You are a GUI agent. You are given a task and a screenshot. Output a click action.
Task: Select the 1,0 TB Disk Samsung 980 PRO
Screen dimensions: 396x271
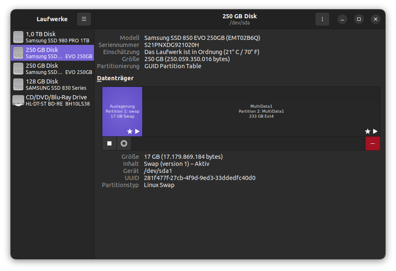52,37
